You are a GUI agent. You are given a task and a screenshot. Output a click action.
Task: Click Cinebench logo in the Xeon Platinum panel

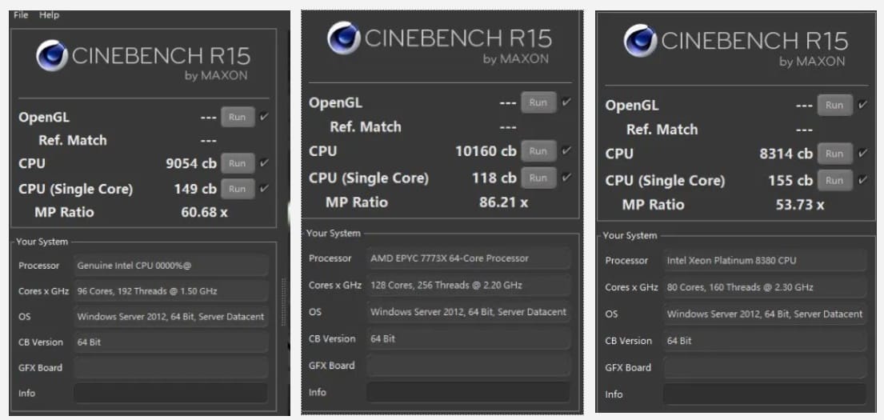(640, 41)
